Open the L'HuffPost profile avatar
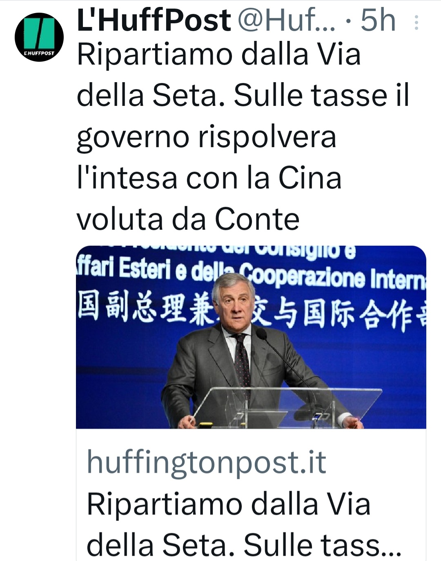The width and height of the screenshot is (441, 561). coord(39,37)
